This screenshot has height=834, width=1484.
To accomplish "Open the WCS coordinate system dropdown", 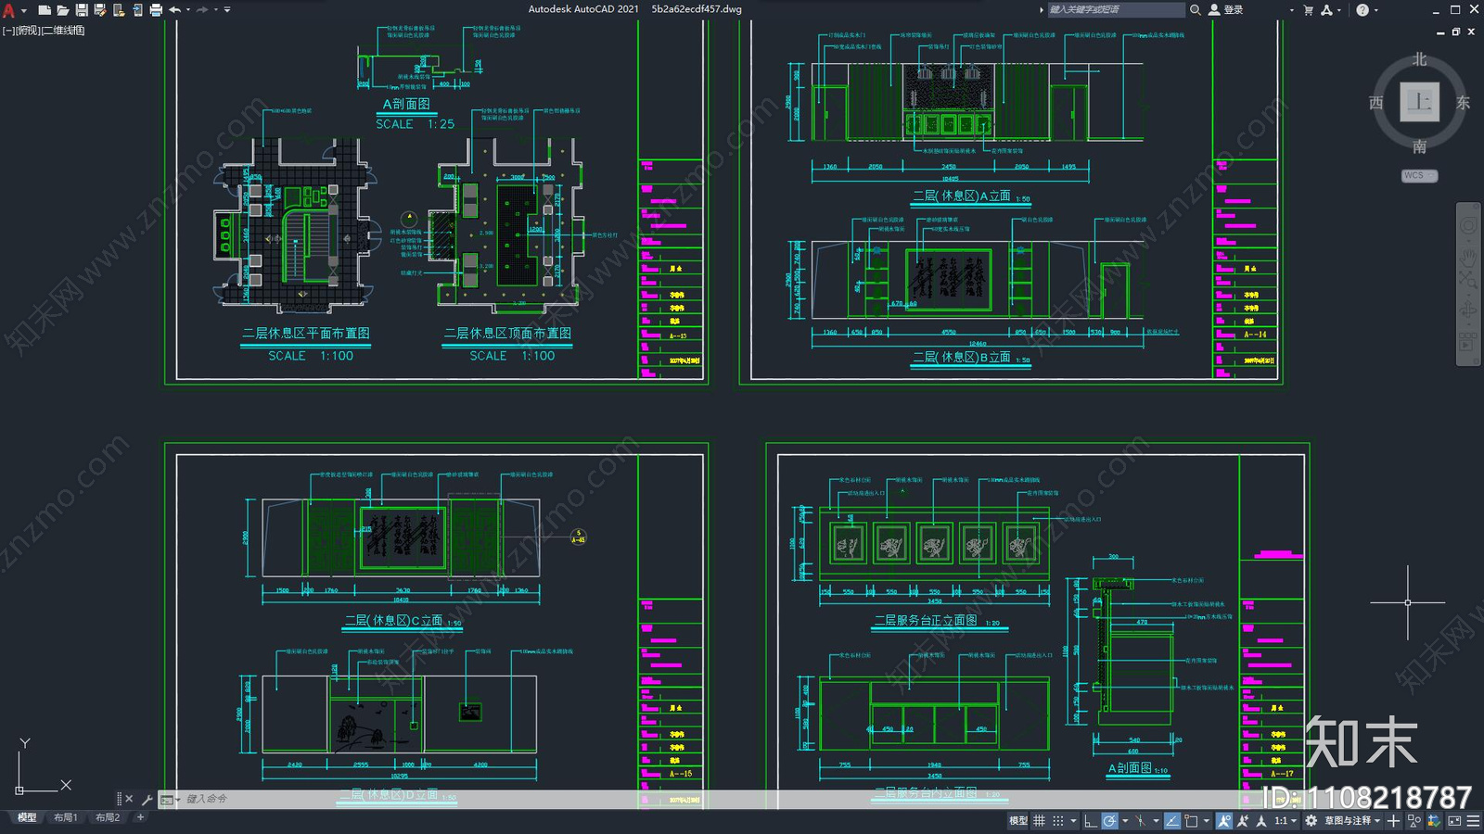I will tap(1419, 175).
